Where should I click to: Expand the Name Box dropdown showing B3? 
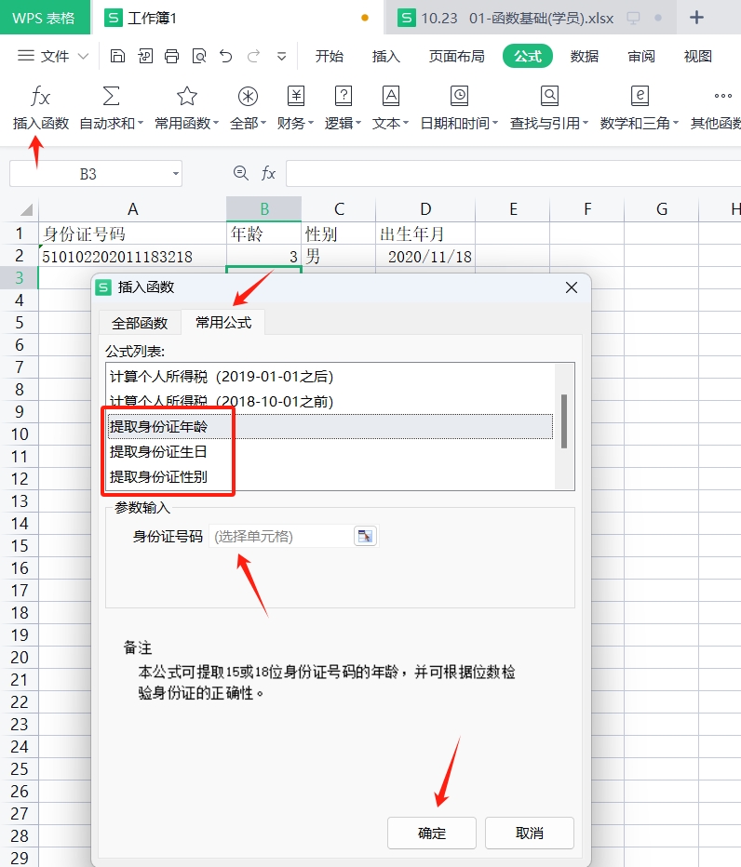point(175,174)
